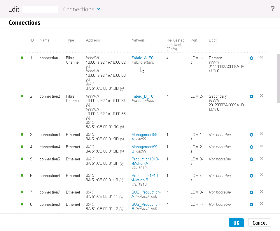The width and height of the screenshot is (280, 231).
Task: Open the help question mark
Action: point(272,9)
